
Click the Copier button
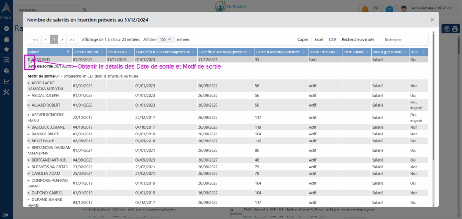[x=303, y=39]
